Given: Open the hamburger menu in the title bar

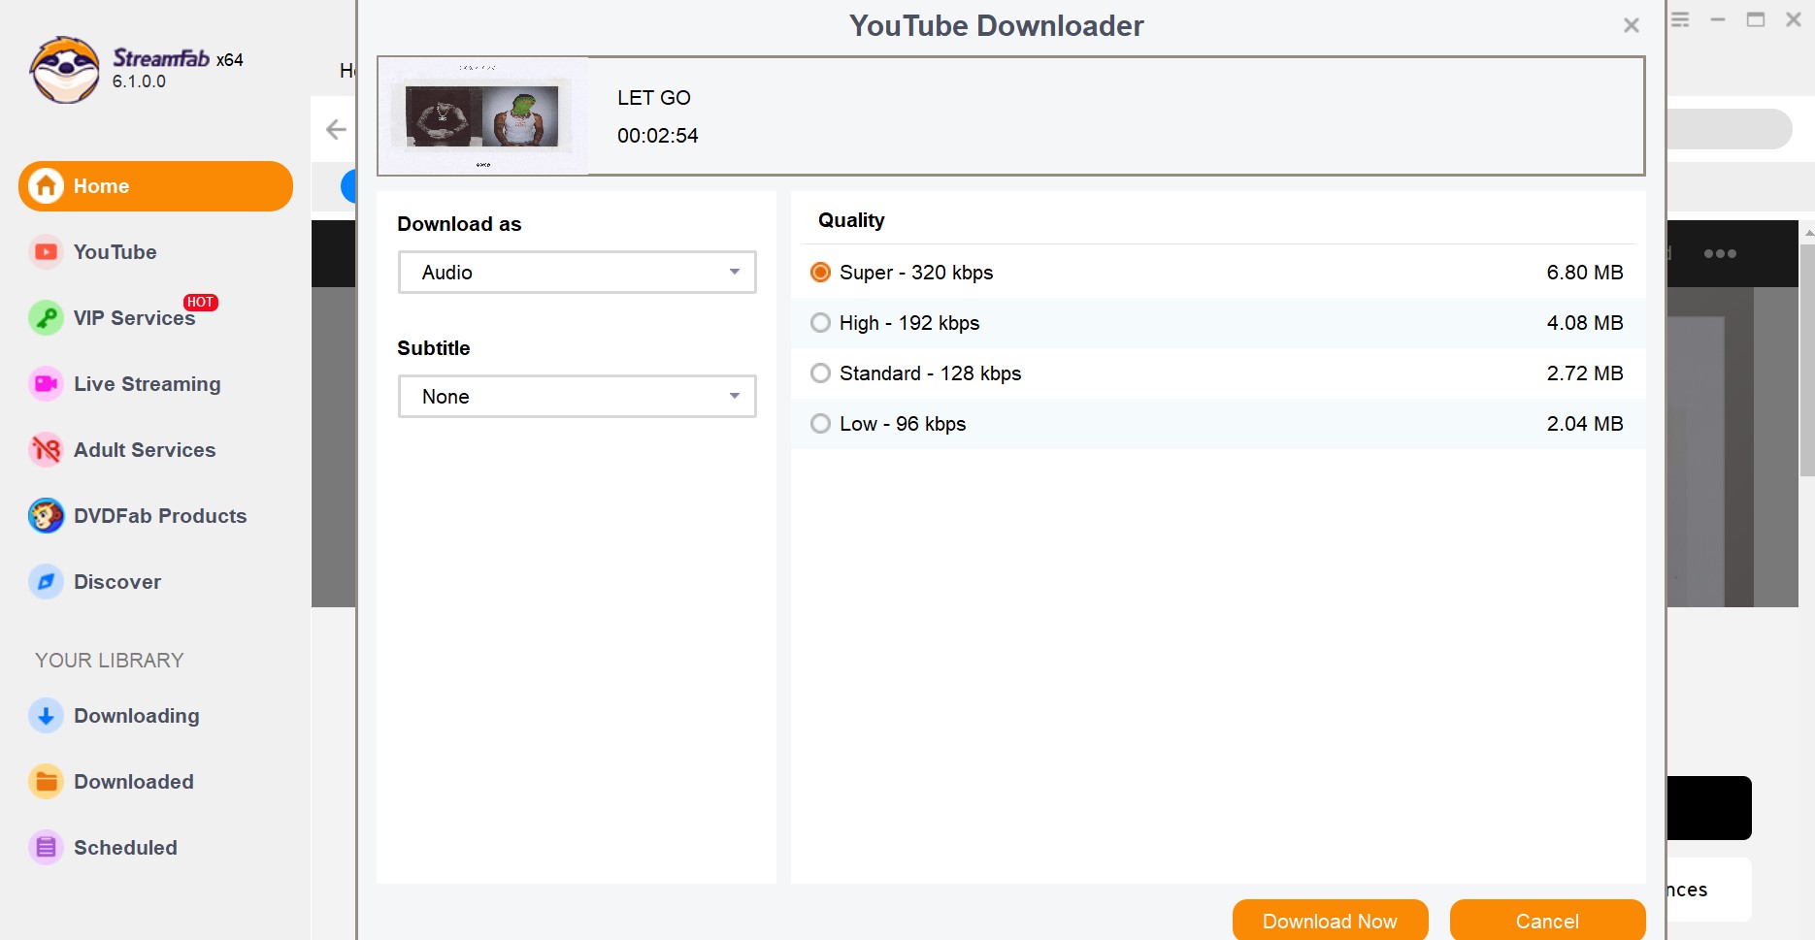Looking at the screenshot, I should (x=1680, y=19).
